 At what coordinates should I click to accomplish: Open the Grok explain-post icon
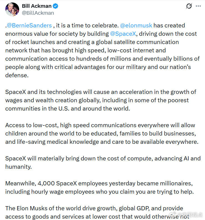point(189,6)
